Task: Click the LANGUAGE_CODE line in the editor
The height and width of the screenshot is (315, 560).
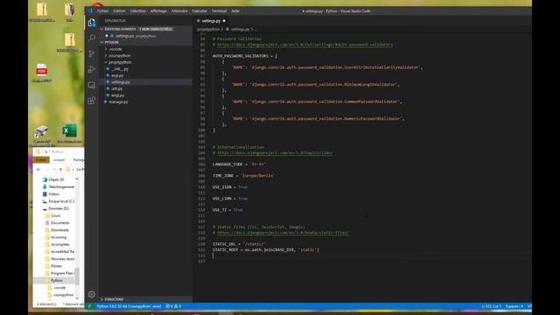Action: click(x=239, y=164)
